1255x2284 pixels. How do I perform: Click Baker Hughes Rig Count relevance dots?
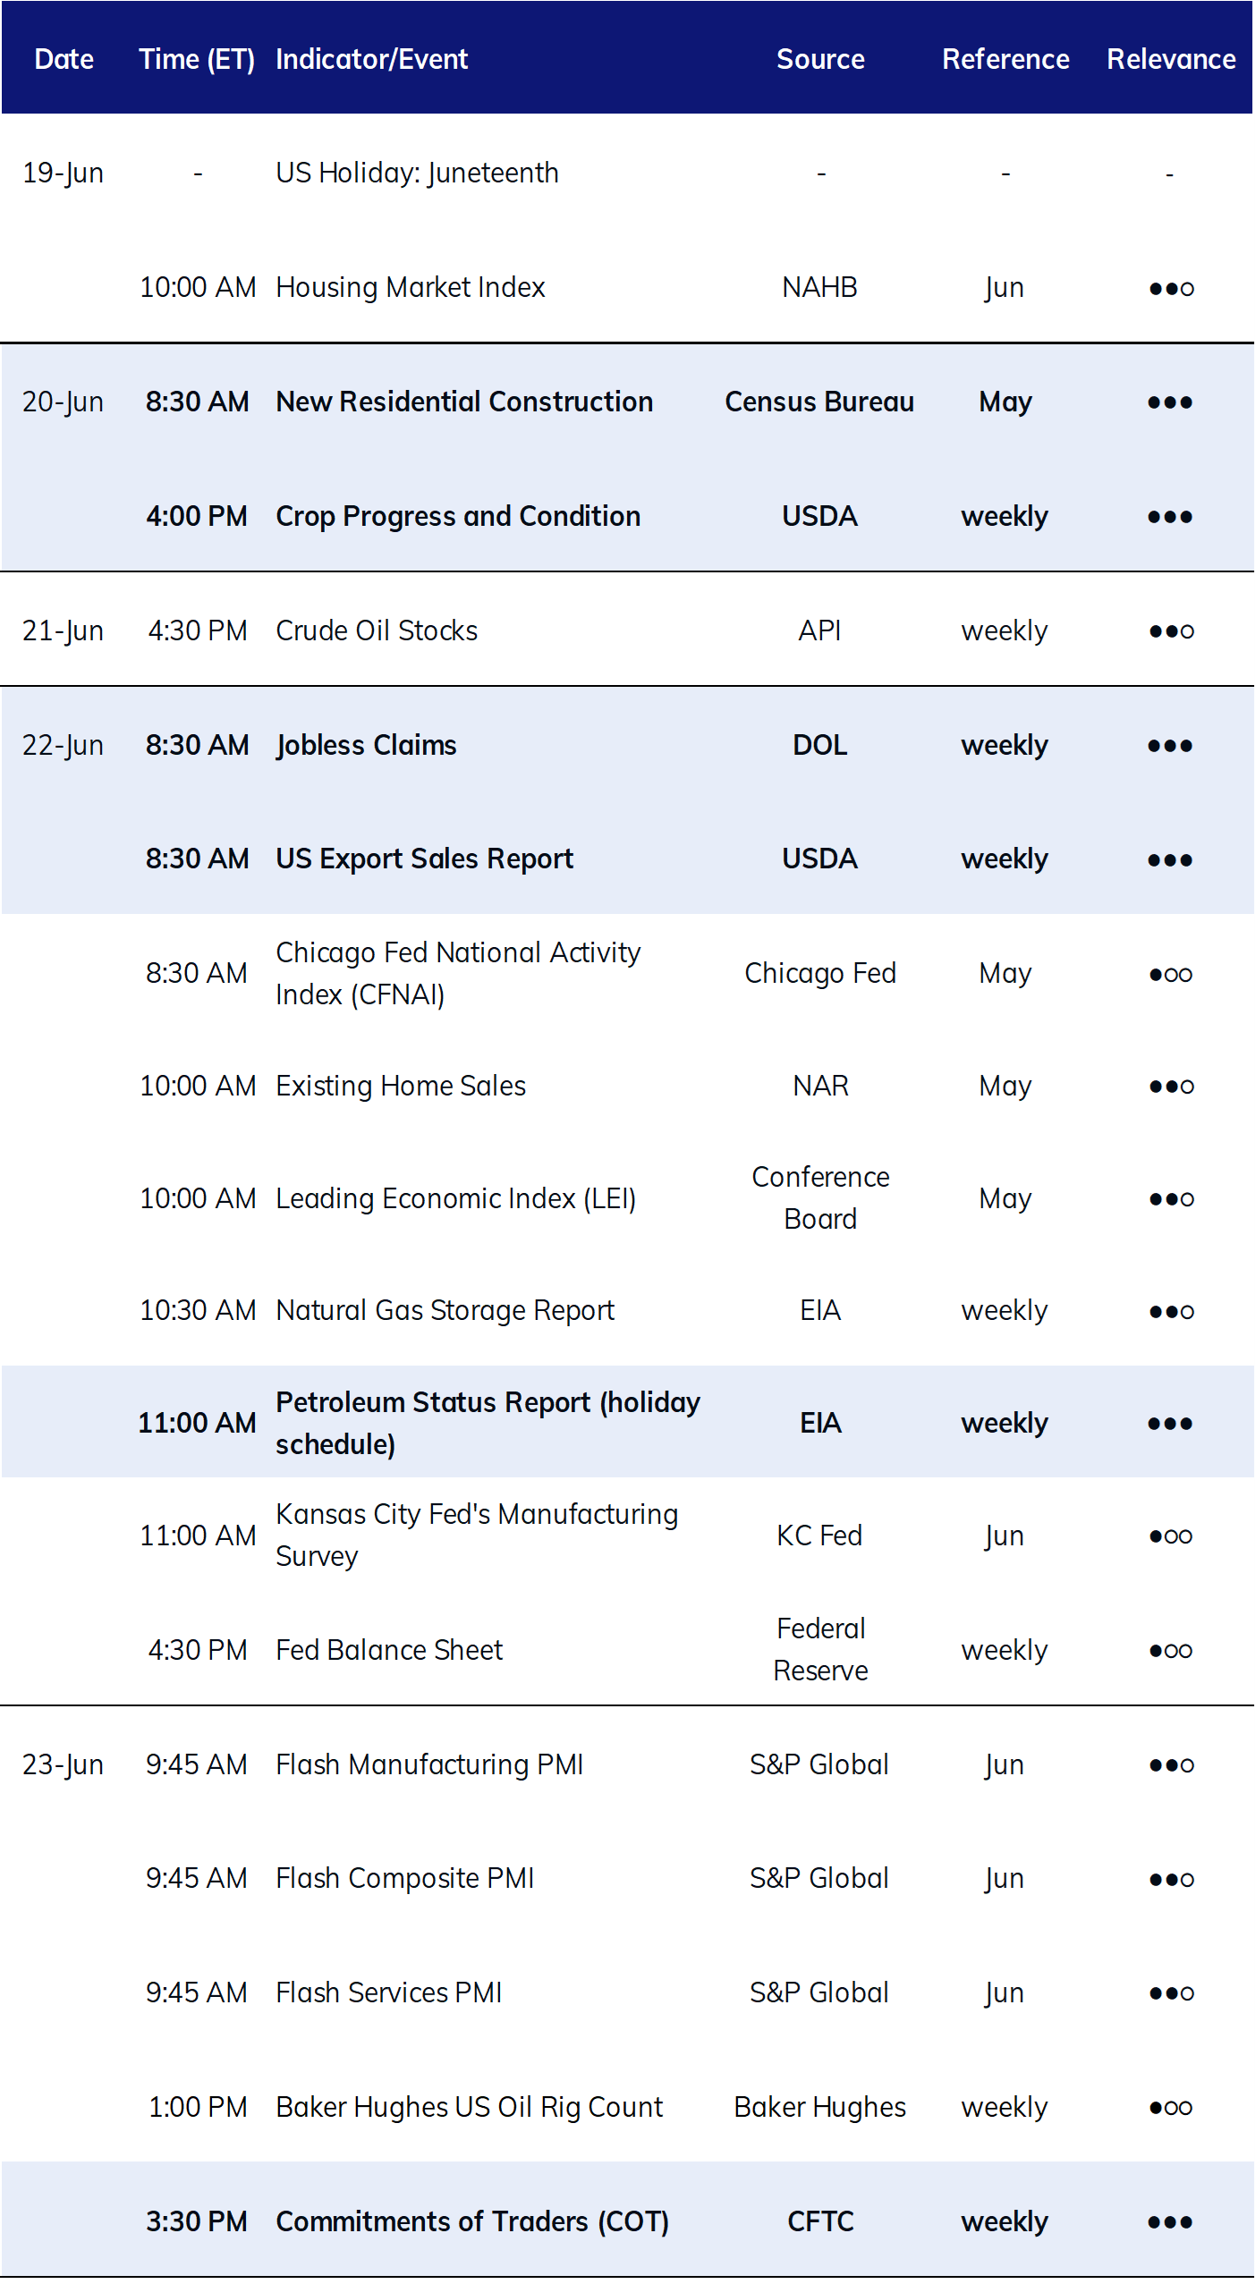tap(1171, 2108)
